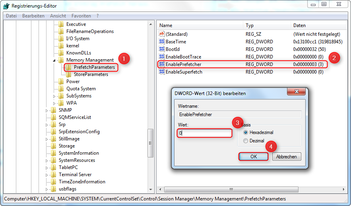The width and height of the screenshot is (351, 206).
Task: Click the kernel folder icon
Action: click(61, 46)
